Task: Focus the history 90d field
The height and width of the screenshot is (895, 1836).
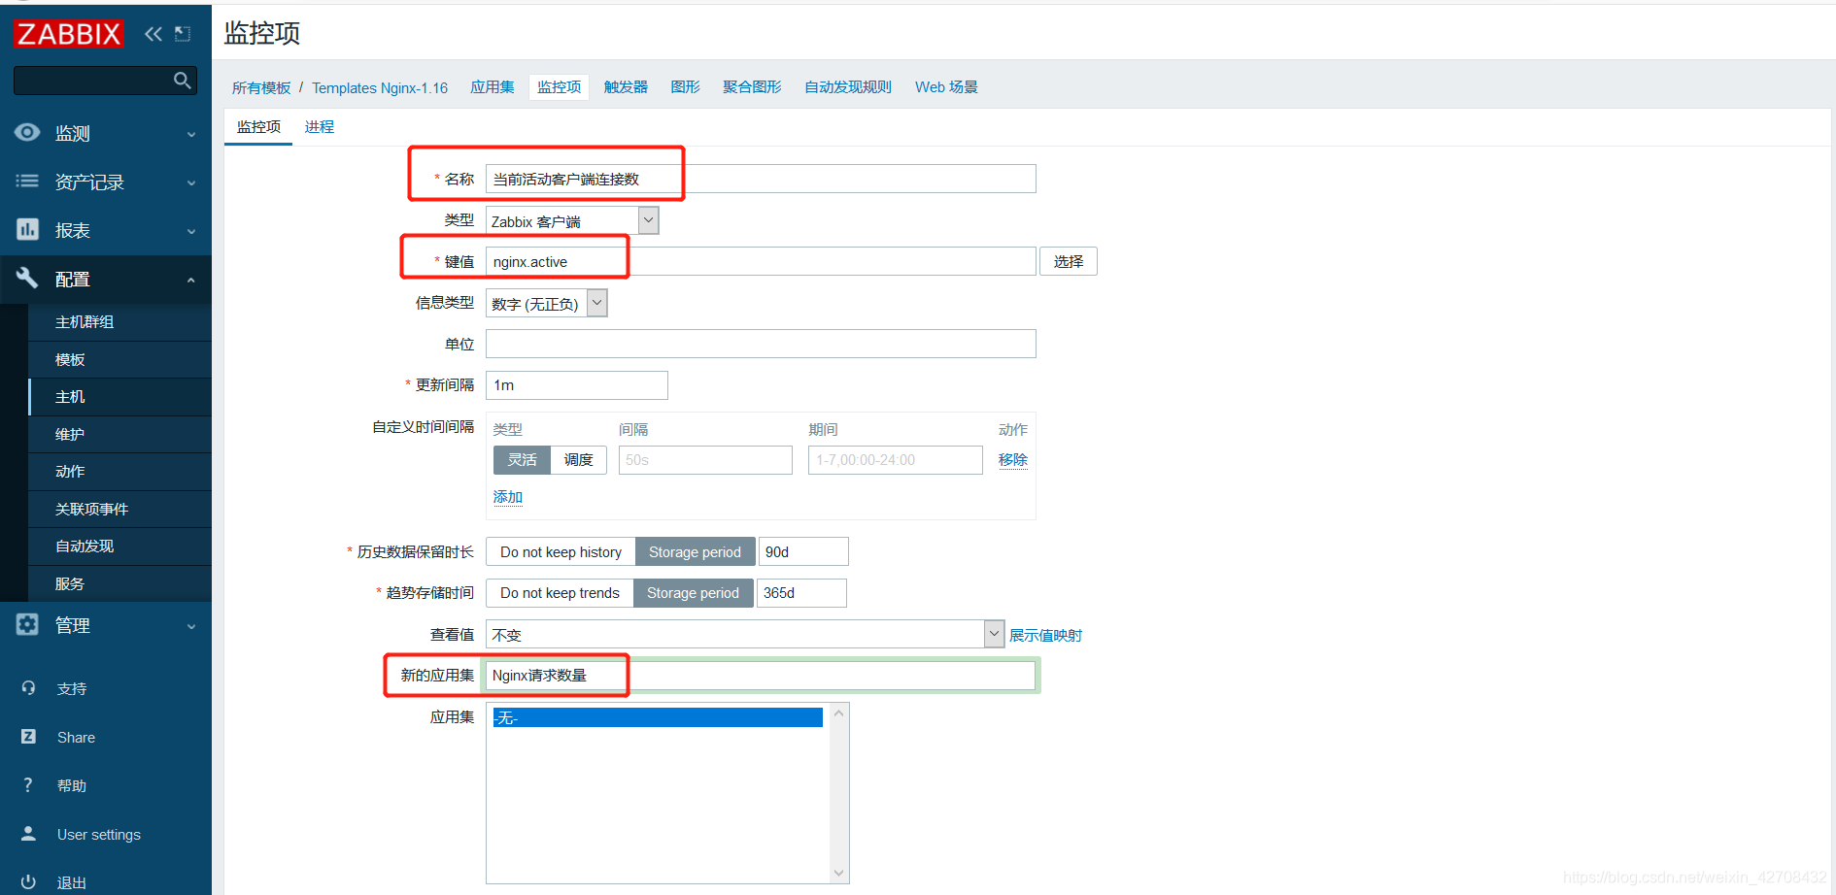Action: pyautogui.click(x=803, y=551)
